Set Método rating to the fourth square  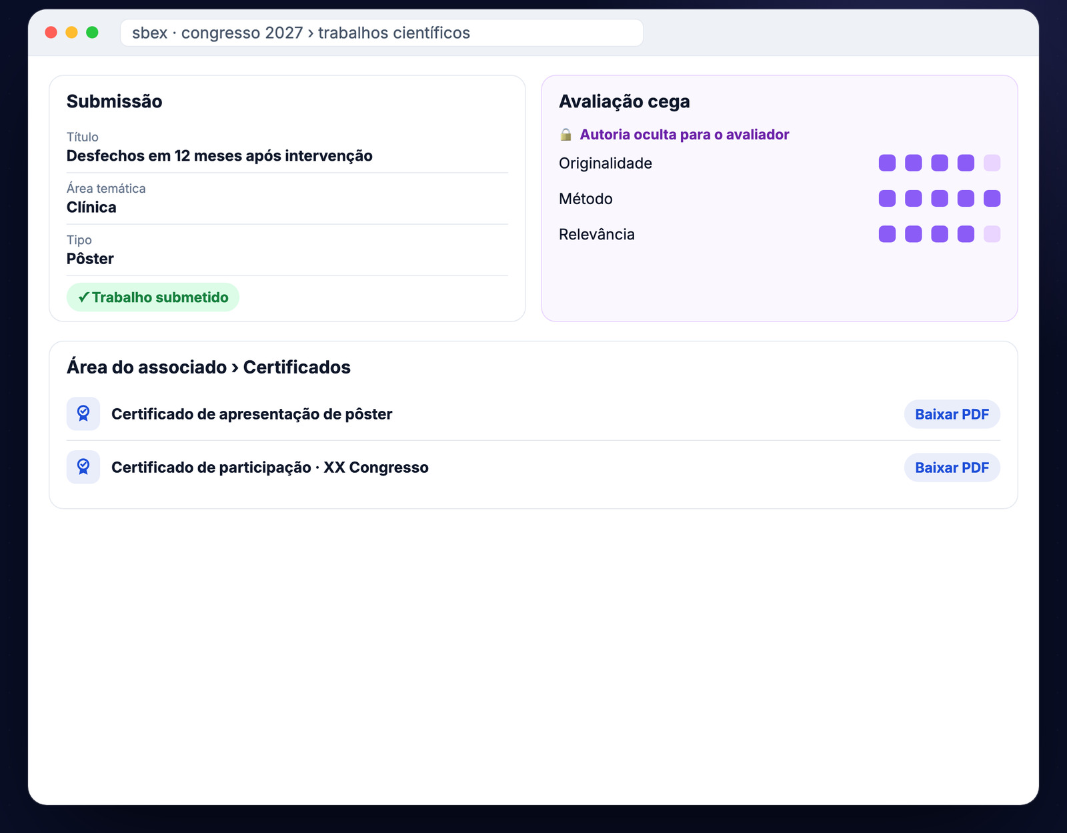coord(966,198)
